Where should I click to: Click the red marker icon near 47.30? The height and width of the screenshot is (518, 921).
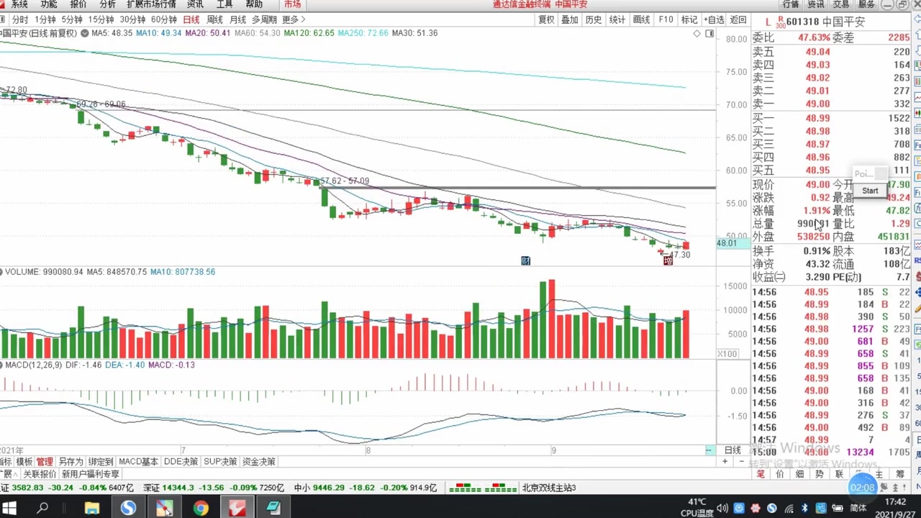tap(668, 260)
